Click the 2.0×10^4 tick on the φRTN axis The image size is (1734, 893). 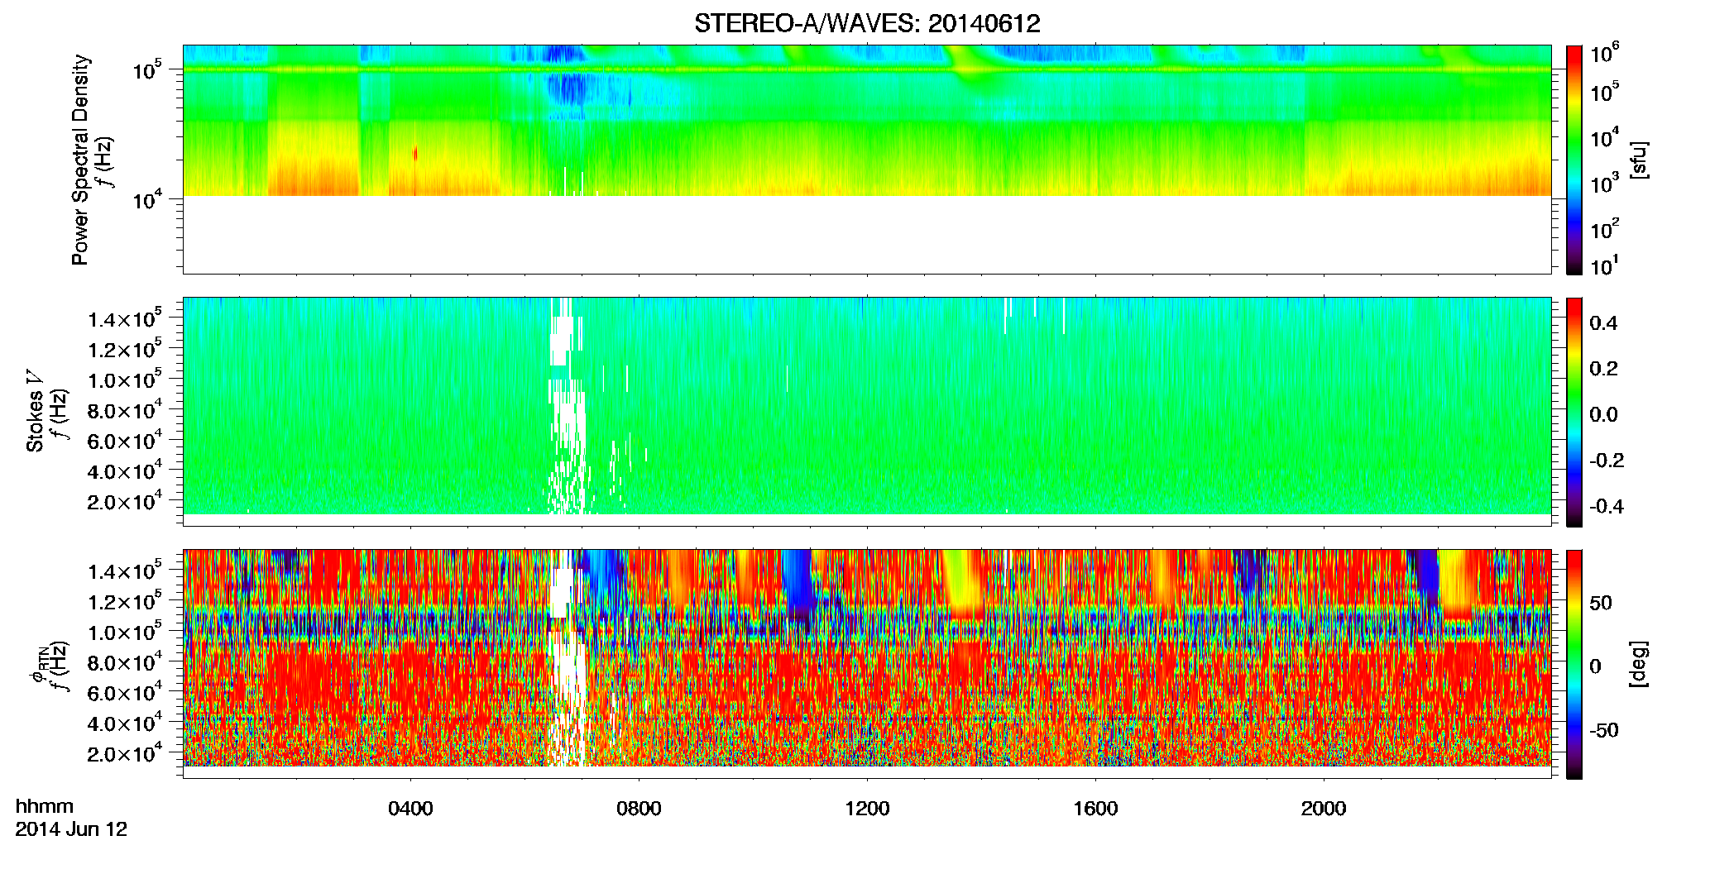[x=124, y=753]
